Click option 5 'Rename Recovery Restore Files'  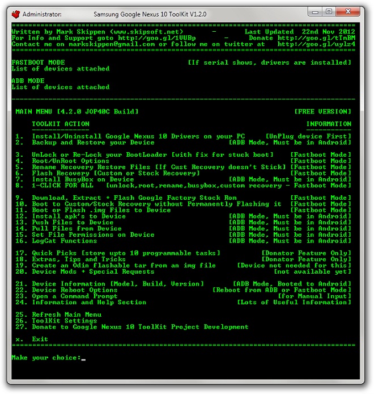(151, 167)
